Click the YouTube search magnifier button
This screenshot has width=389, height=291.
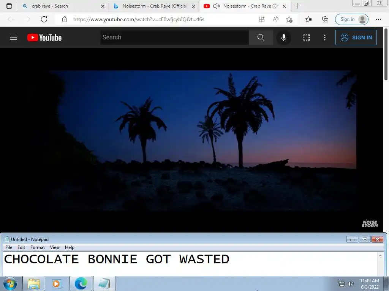[x=261, y=38]
